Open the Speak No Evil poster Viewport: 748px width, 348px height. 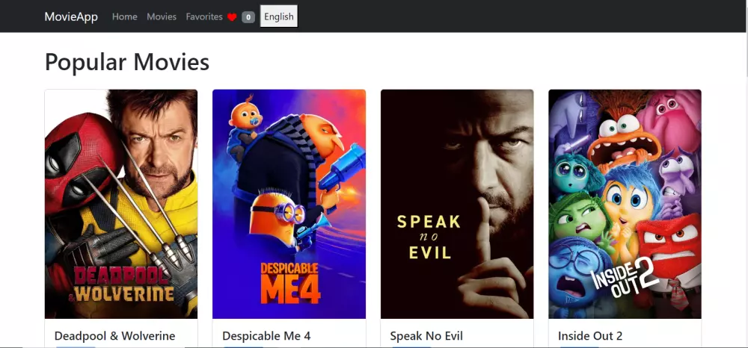pos(457,204)
